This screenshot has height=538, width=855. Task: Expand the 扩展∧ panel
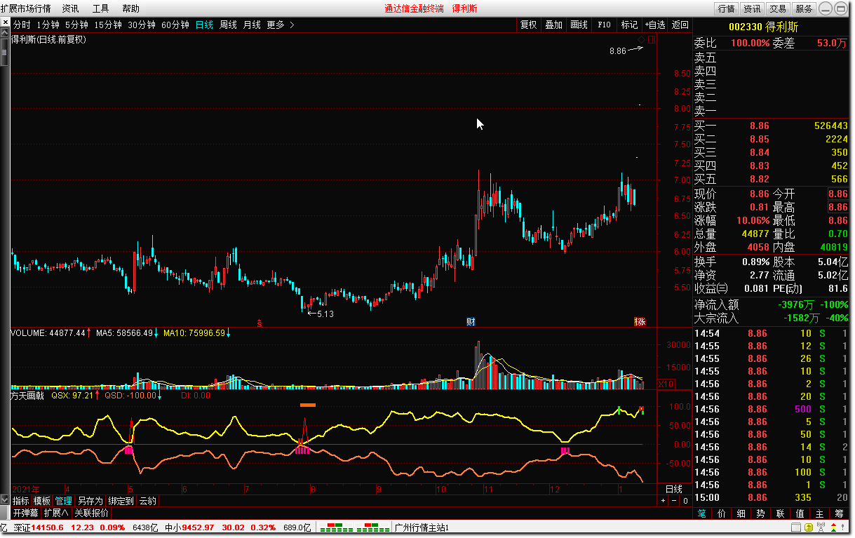[x=57, y=513]
